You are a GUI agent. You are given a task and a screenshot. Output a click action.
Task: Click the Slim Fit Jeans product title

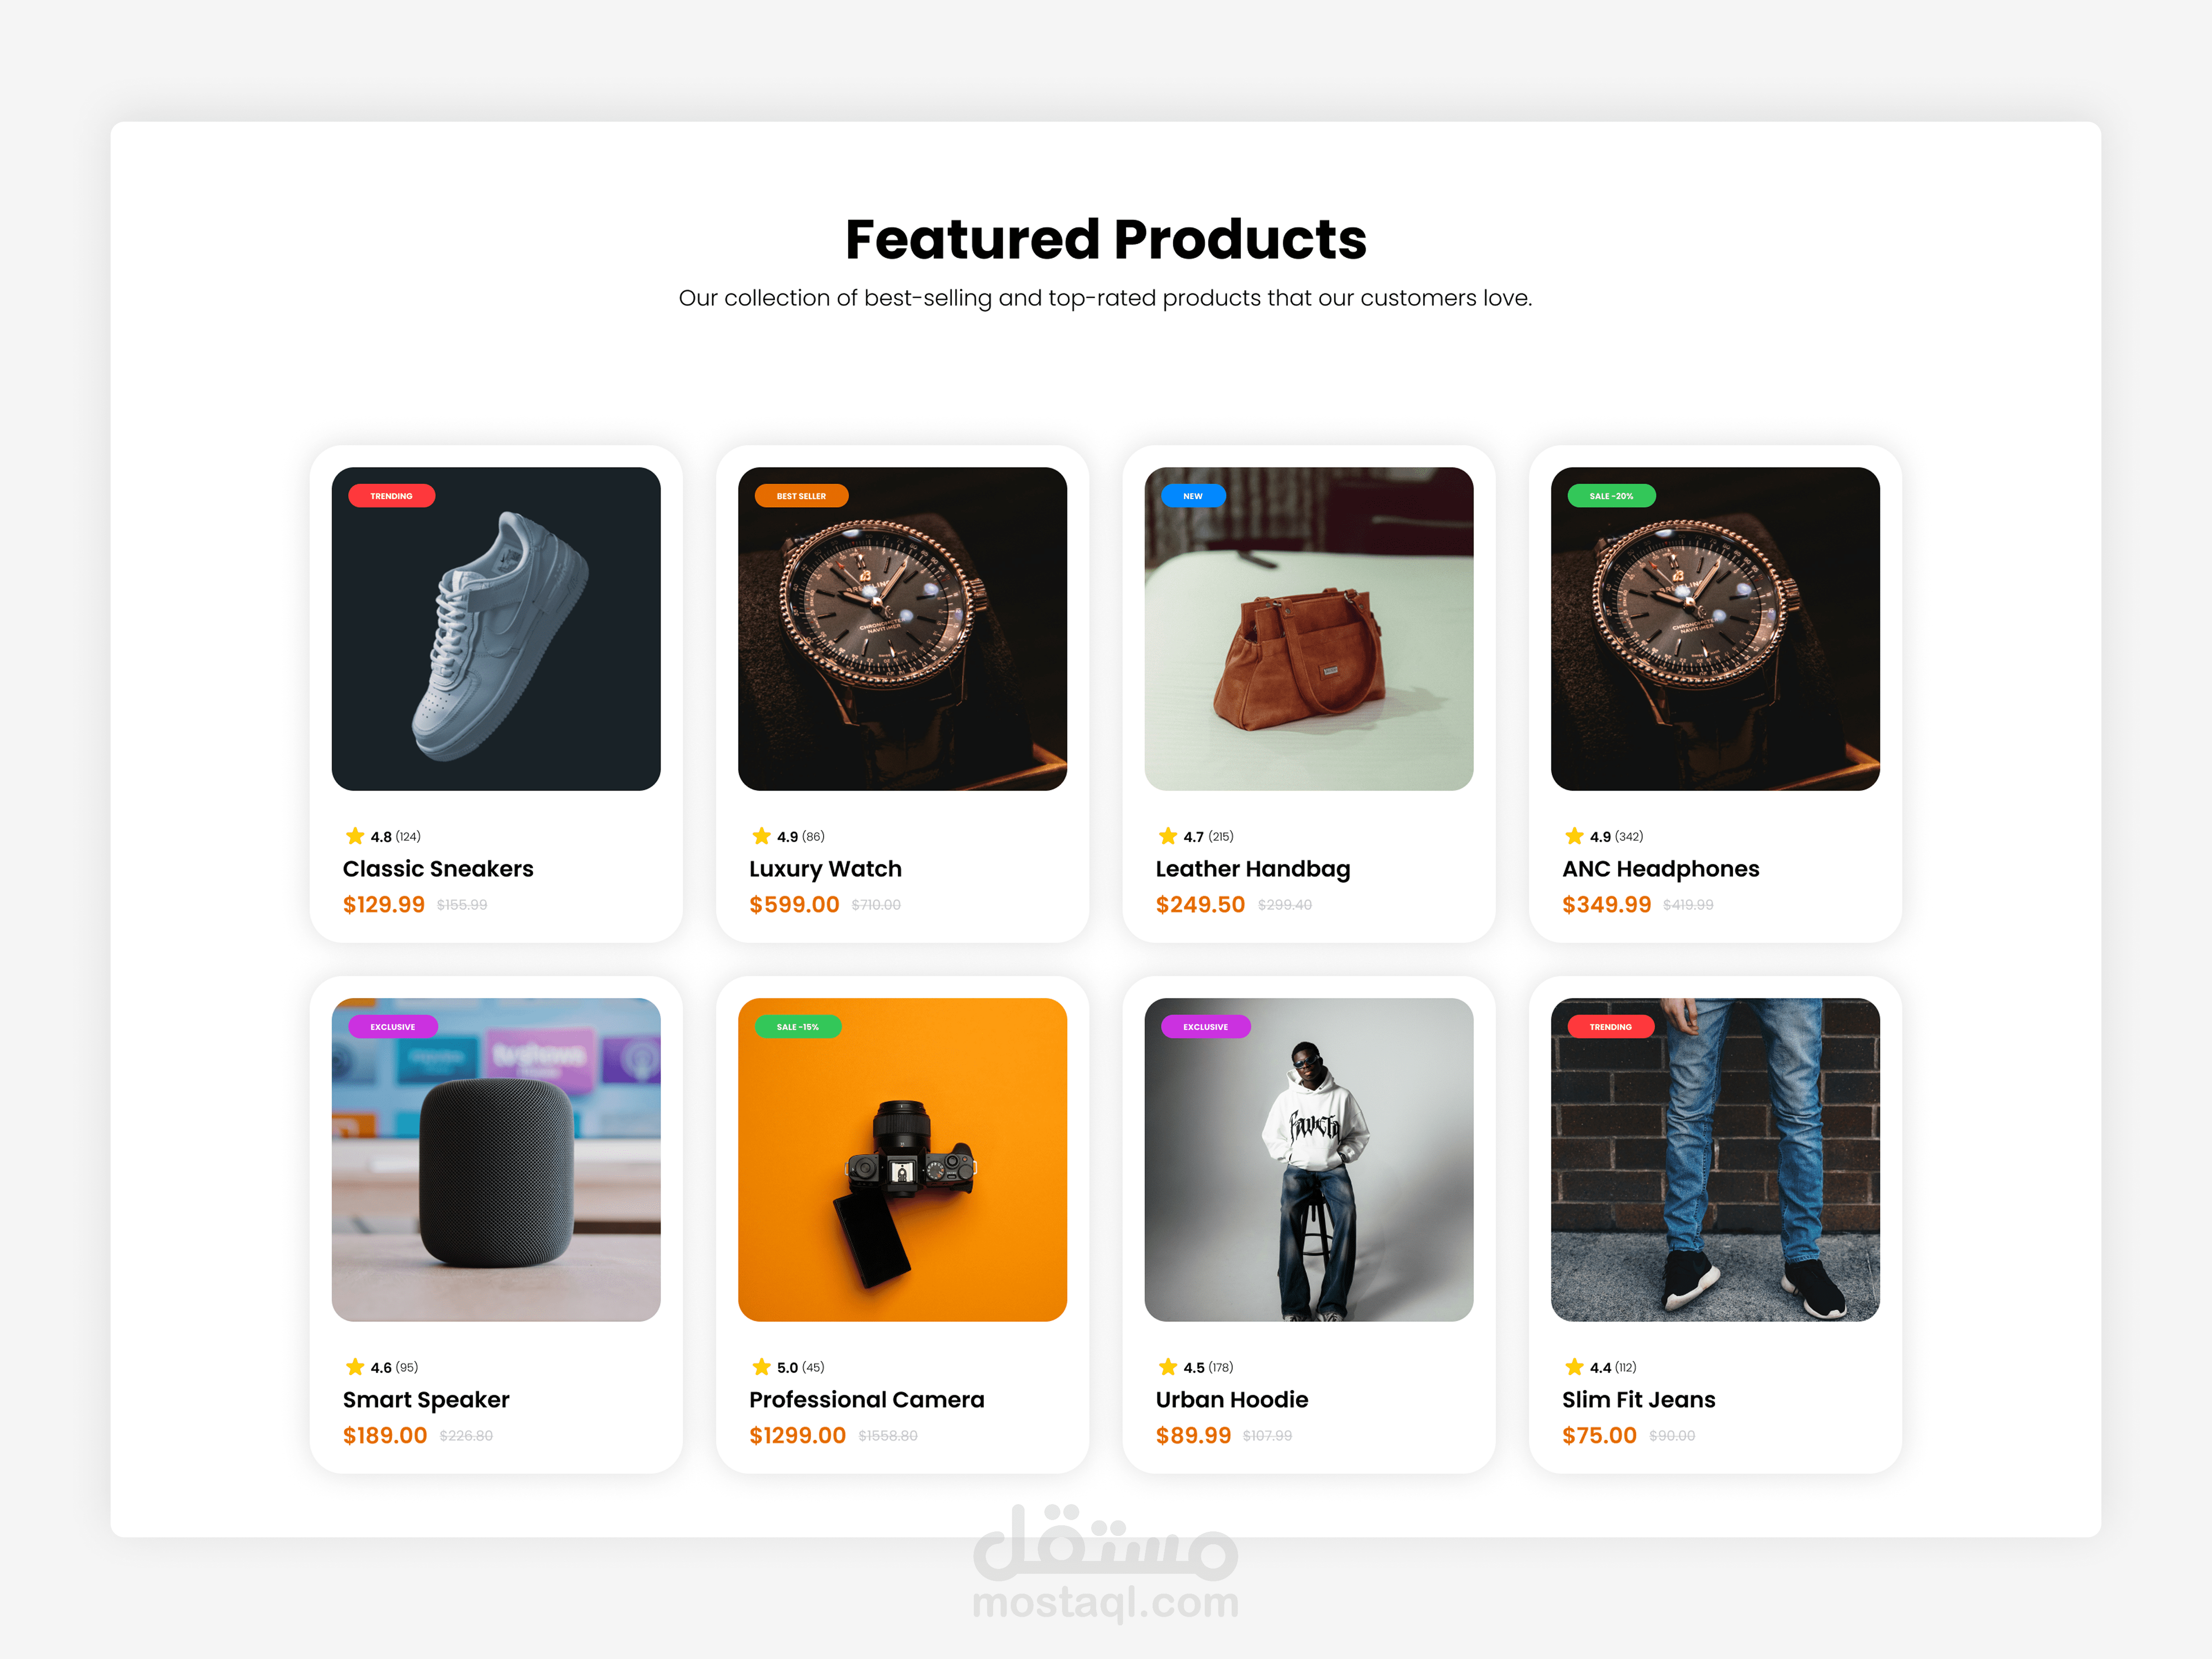click(1638, 1400)
